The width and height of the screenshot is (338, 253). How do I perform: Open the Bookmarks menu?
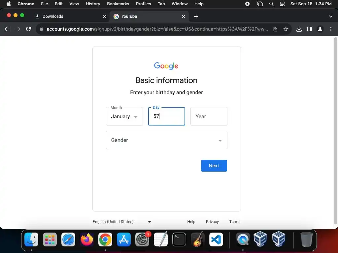pos(118,4)
